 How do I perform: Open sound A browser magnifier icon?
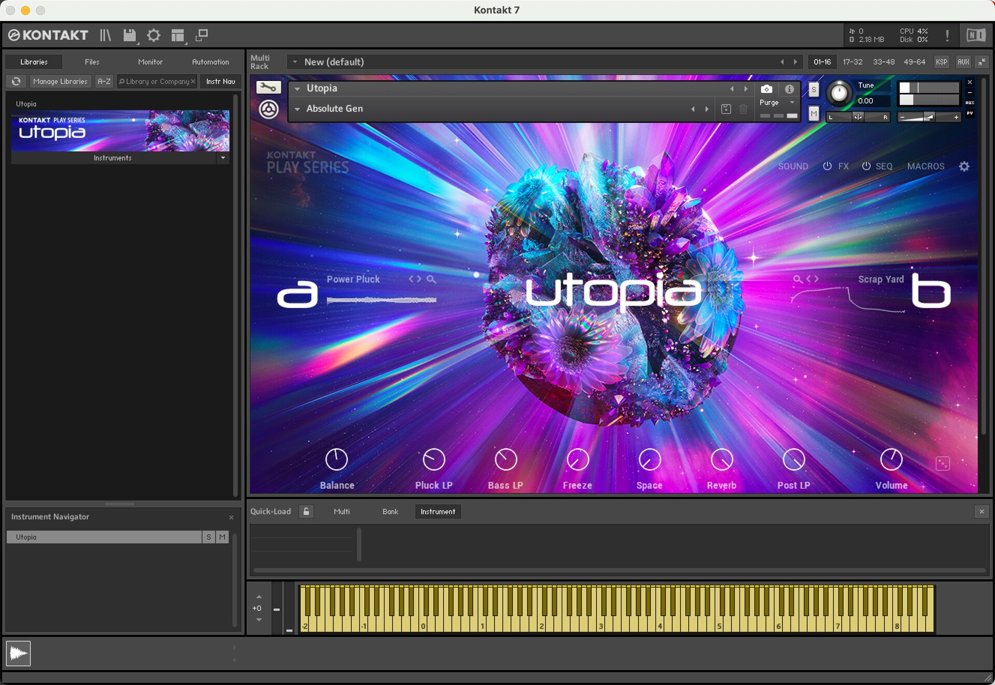pos(431,279)
